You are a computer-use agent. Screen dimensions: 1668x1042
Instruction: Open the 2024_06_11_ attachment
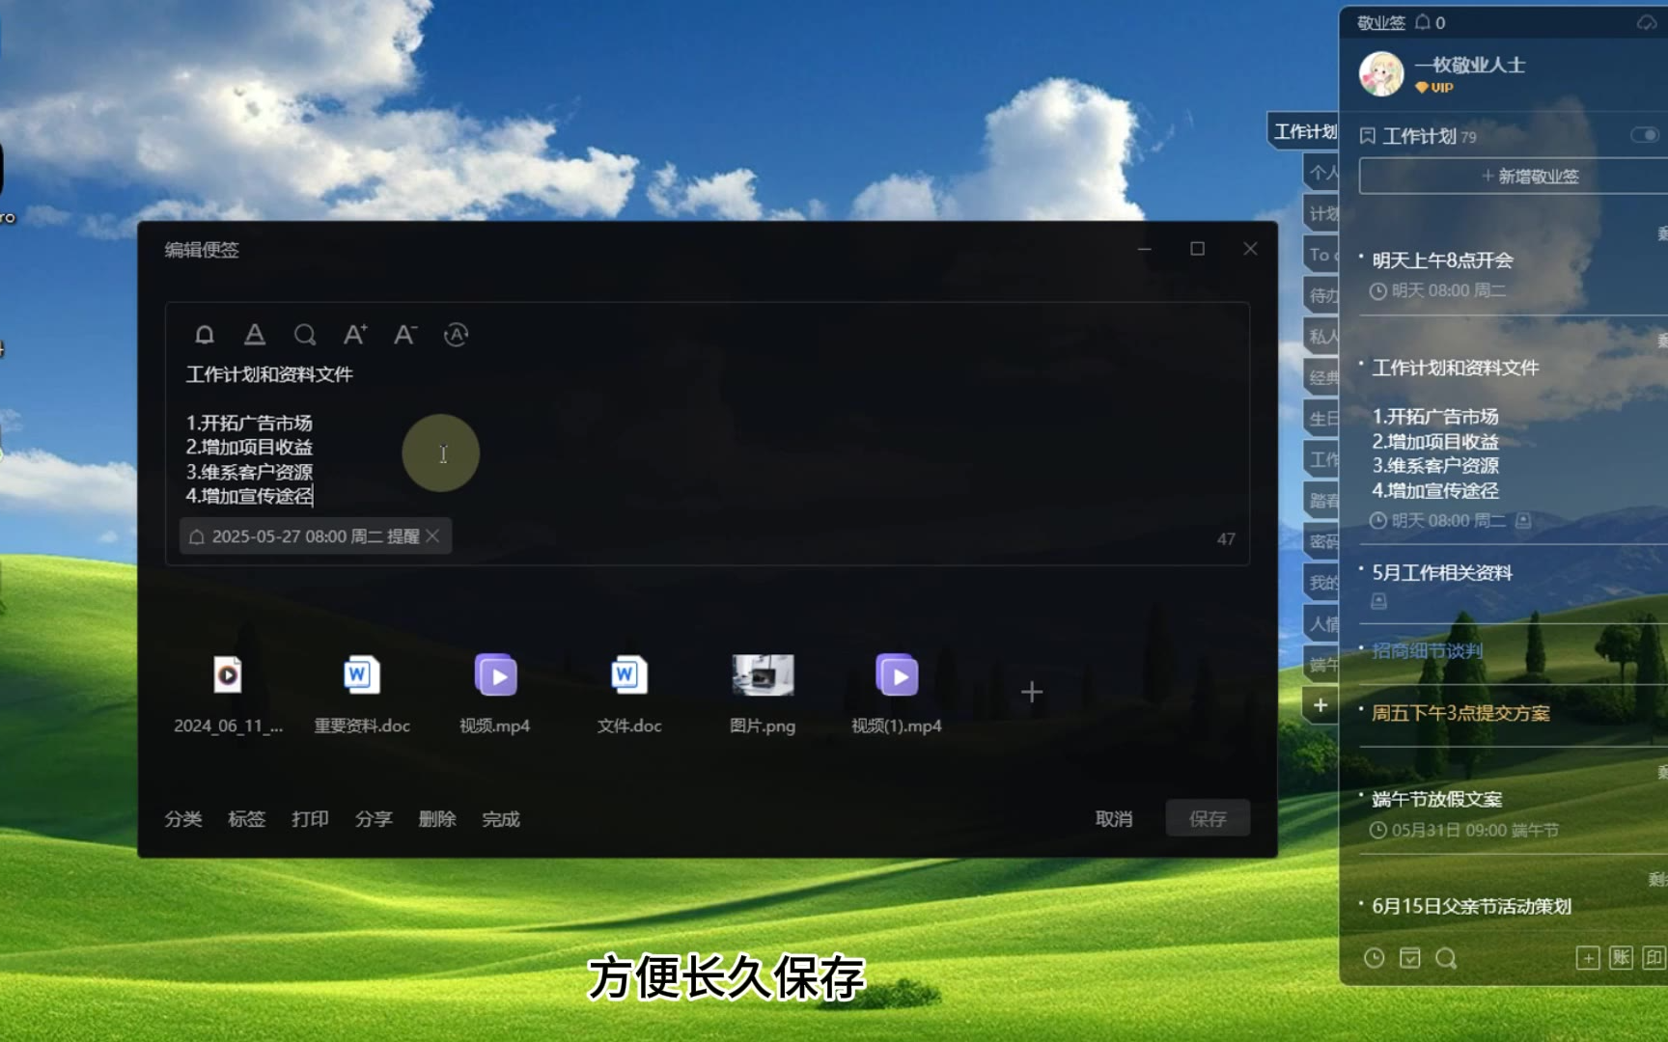pyautogui.click(x=228, y=674)
